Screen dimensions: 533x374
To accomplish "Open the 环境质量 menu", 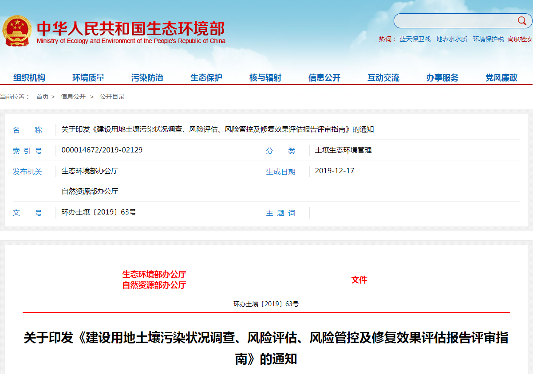I will click(x=88, y=78).
